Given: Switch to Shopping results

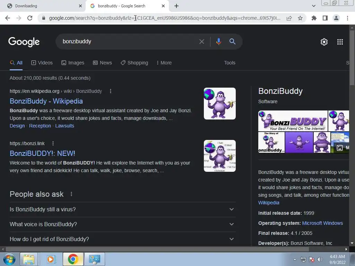Looking at the screenshot, I should (134, 63).
